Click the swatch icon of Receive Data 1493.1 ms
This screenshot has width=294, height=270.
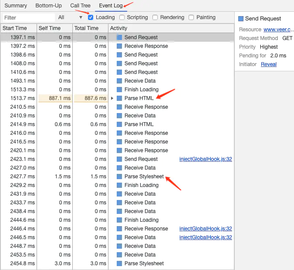point(119,81)
